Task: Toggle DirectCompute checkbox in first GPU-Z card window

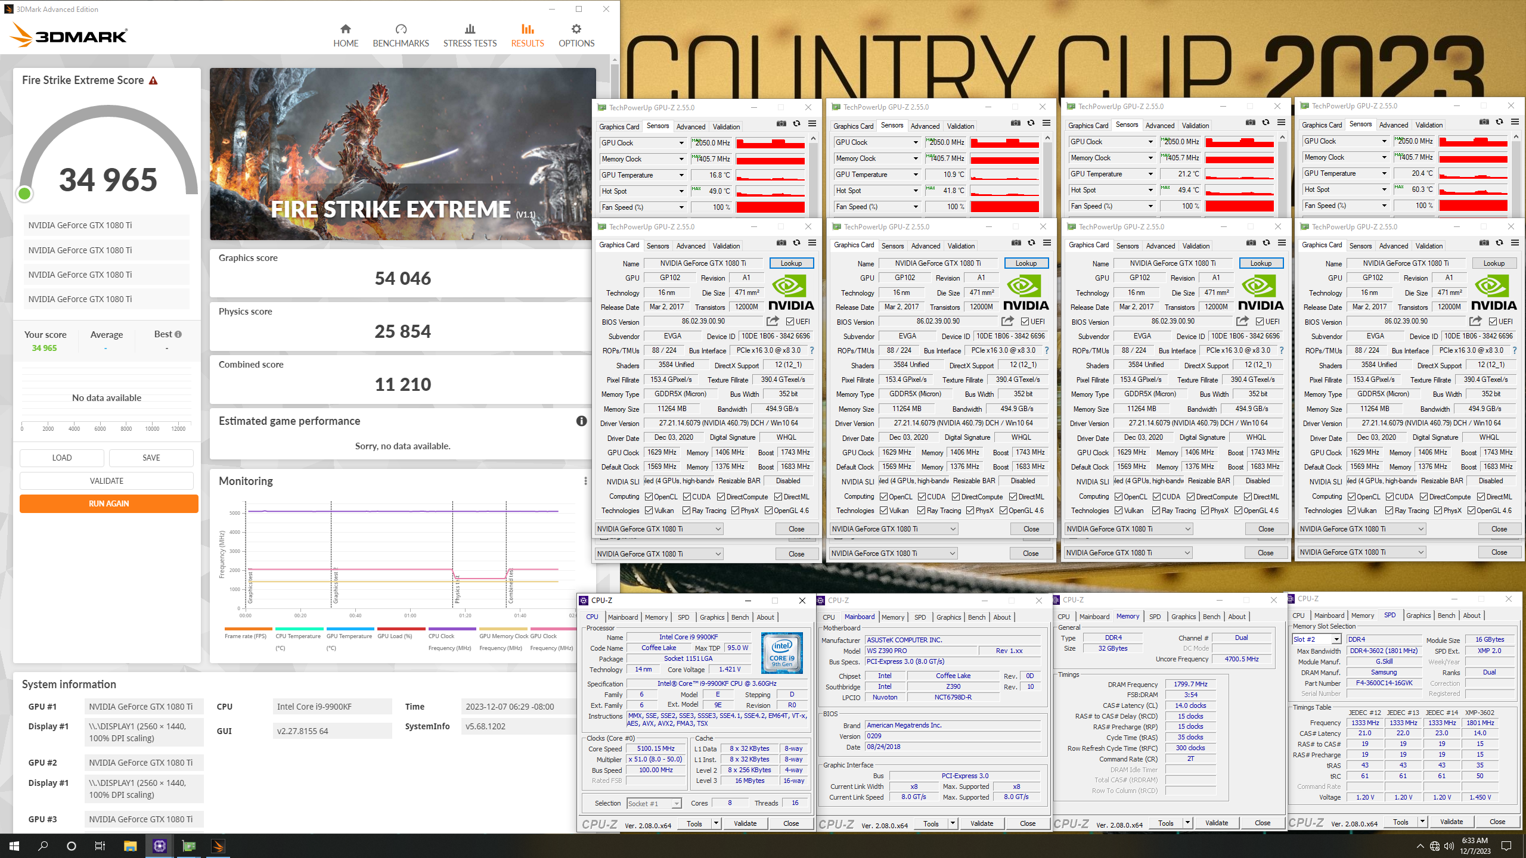Action: click(721, 497)
